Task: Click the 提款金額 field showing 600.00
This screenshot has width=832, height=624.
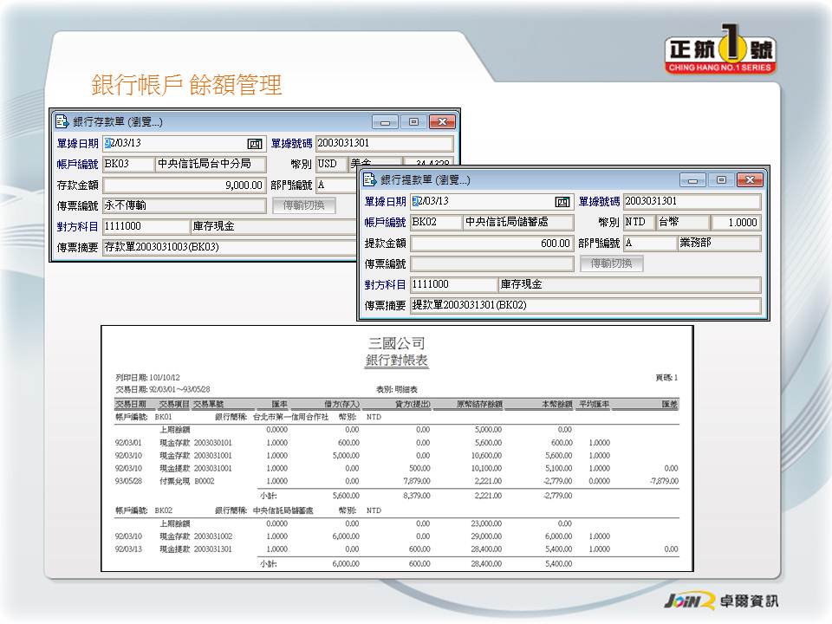Action: click(491, 244)
